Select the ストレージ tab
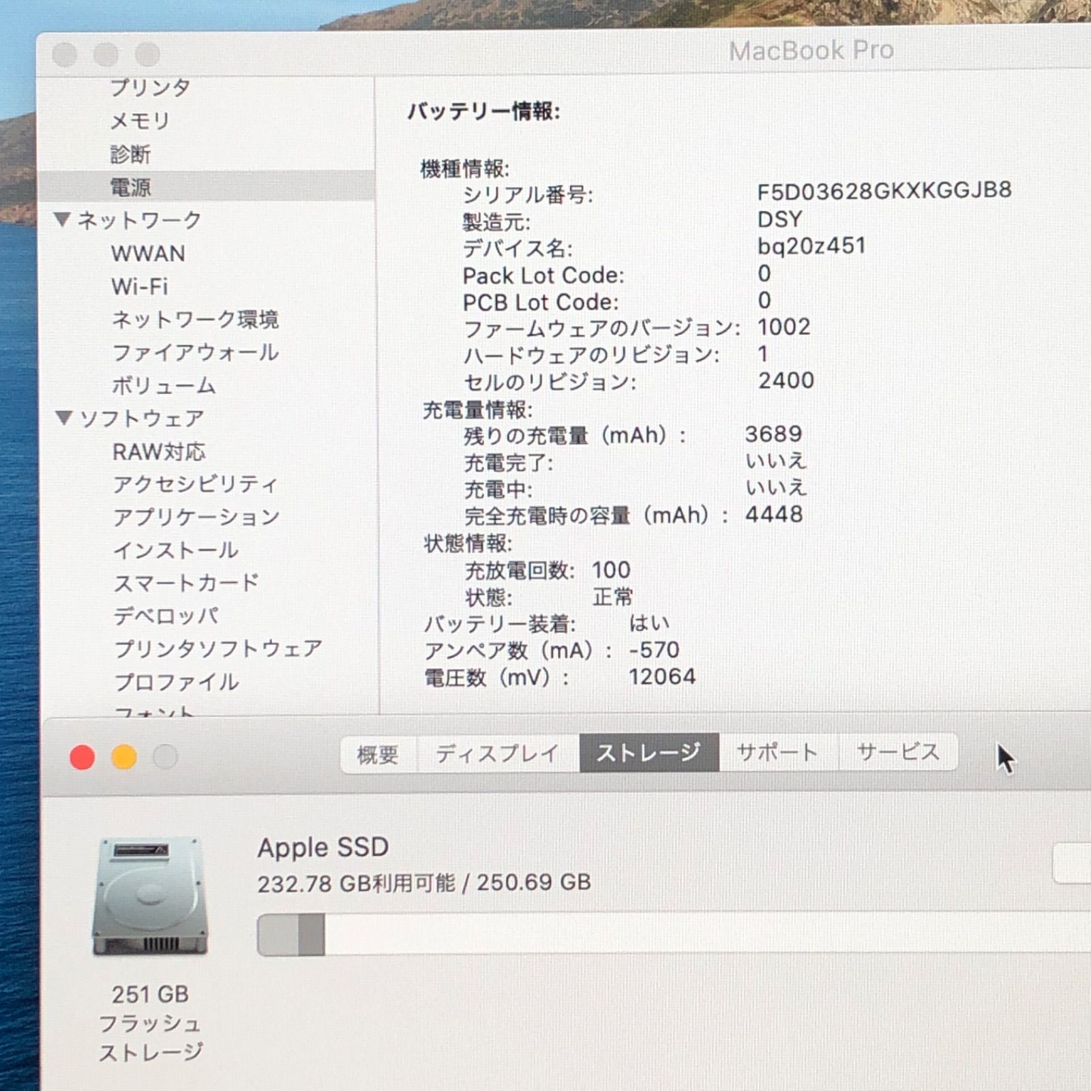This screenshot has height=1091, width=1091. pyautogui.click(x=648, y=753)
